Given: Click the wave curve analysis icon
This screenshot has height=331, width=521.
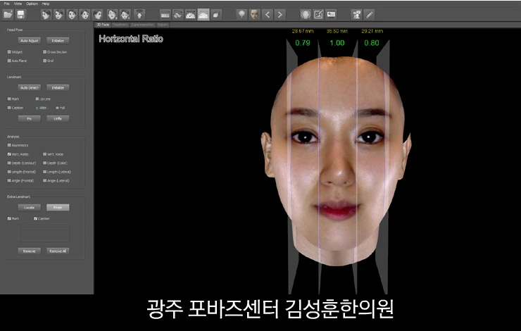Looking at the screenshot, I should click(177, 15).
